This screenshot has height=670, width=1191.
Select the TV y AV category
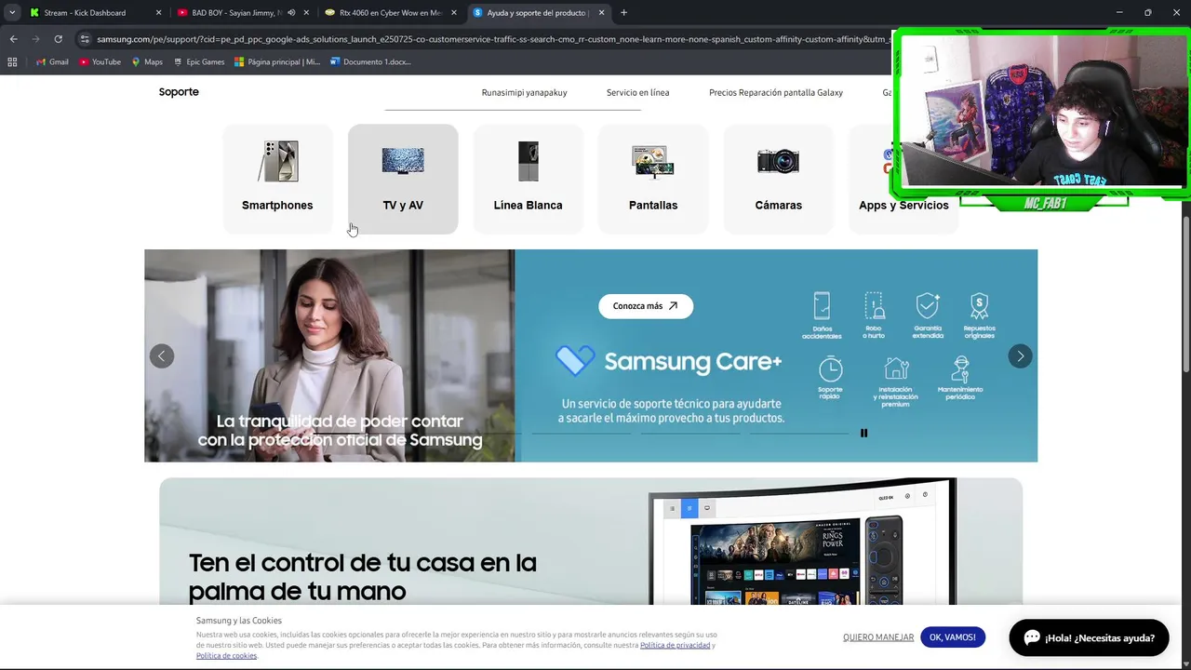pyautogui.click(x=403, y=179)
